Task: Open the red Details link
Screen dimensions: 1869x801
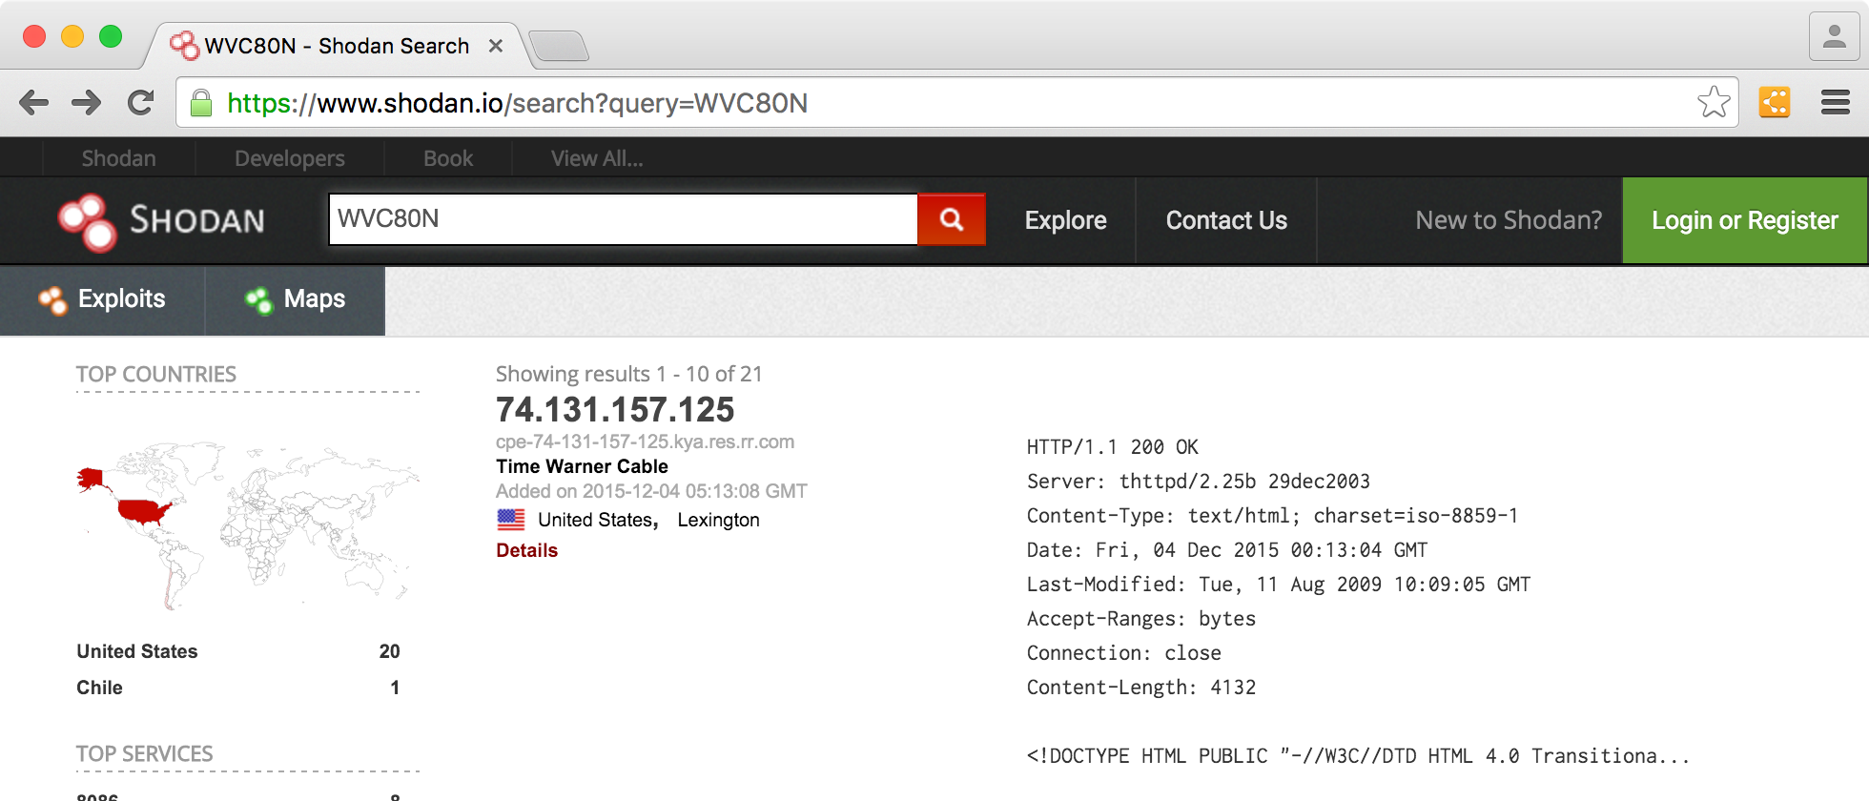Action: pos(526,550)
